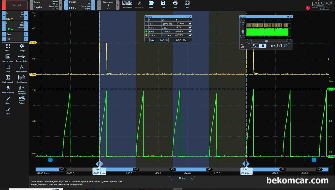The image size is (335, 190).
Task: Open the Notes tool in sidebar
Action: click(8, 110)
